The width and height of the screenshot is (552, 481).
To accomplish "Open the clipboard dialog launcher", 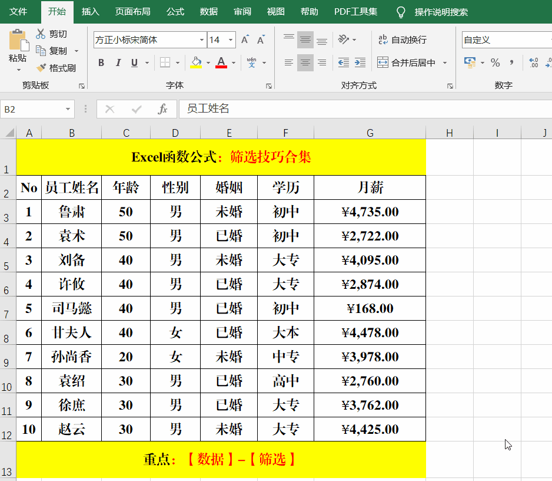I will pyautogui.click(x=82, y=86).
